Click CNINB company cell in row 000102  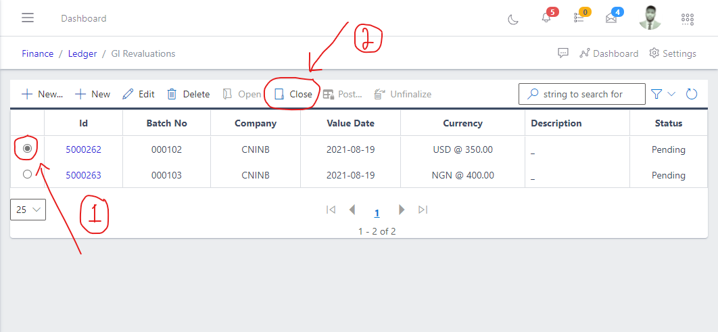(x=256, y=149)
